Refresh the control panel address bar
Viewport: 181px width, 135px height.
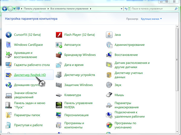[x=126, y=9]
